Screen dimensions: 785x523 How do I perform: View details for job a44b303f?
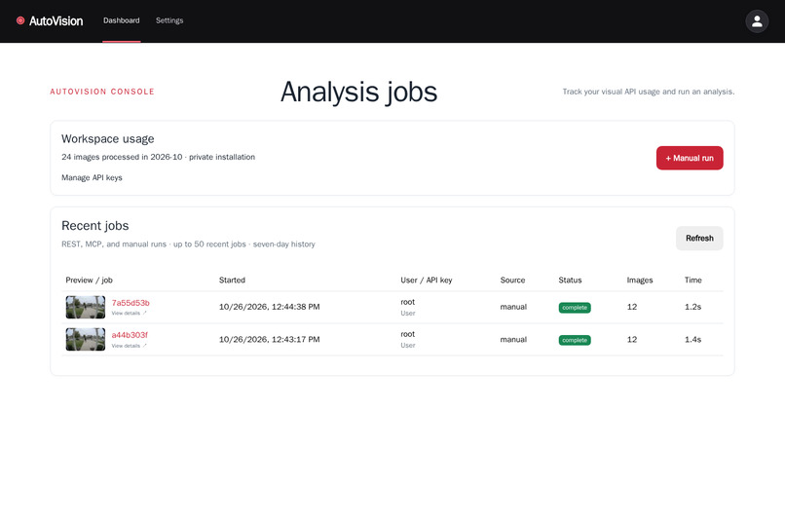[129, 346]
